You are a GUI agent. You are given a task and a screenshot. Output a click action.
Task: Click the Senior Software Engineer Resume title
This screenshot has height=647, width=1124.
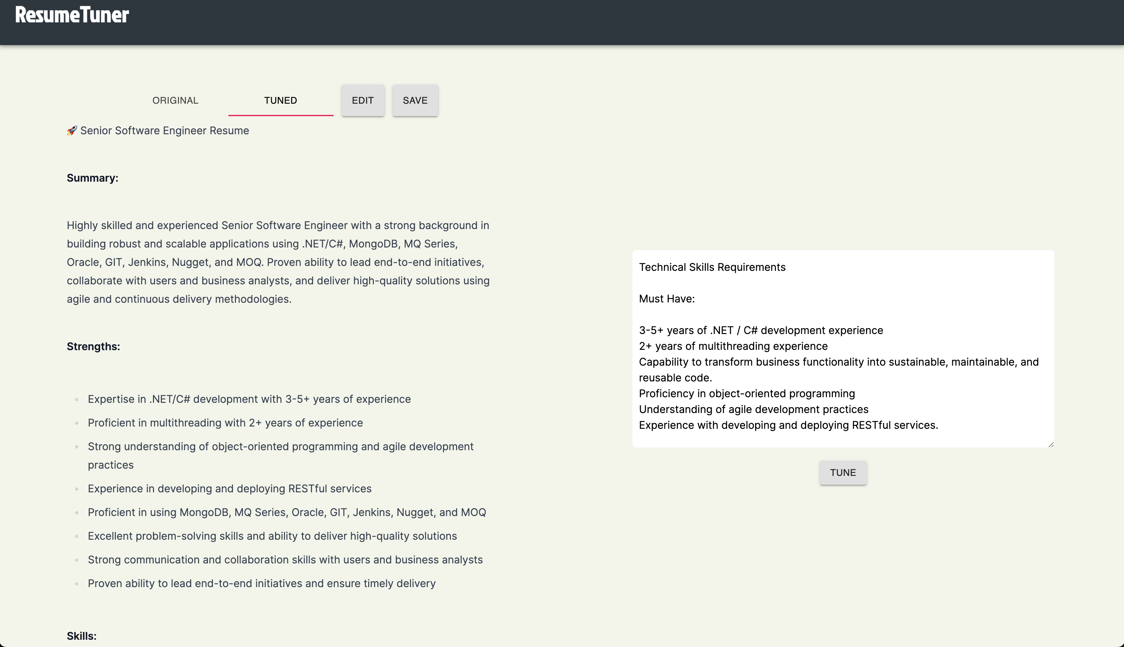165,131
